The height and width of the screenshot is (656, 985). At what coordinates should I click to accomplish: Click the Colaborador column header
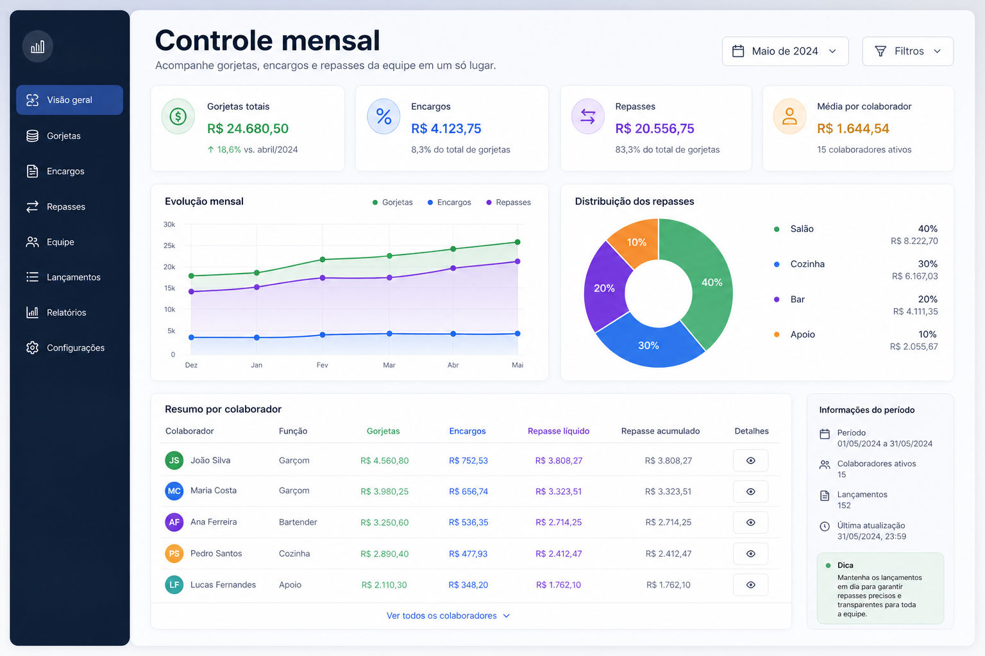[189, 431]
